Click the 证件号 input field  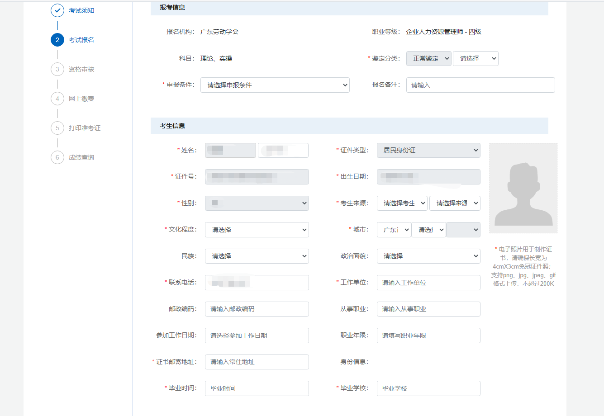pyautogui.click(x=257, y=177)
